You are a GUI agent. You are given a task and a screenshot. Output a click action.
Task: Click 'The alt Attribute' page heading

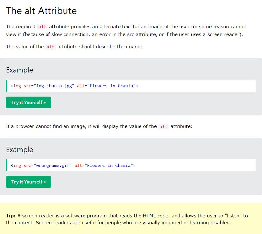41,11
